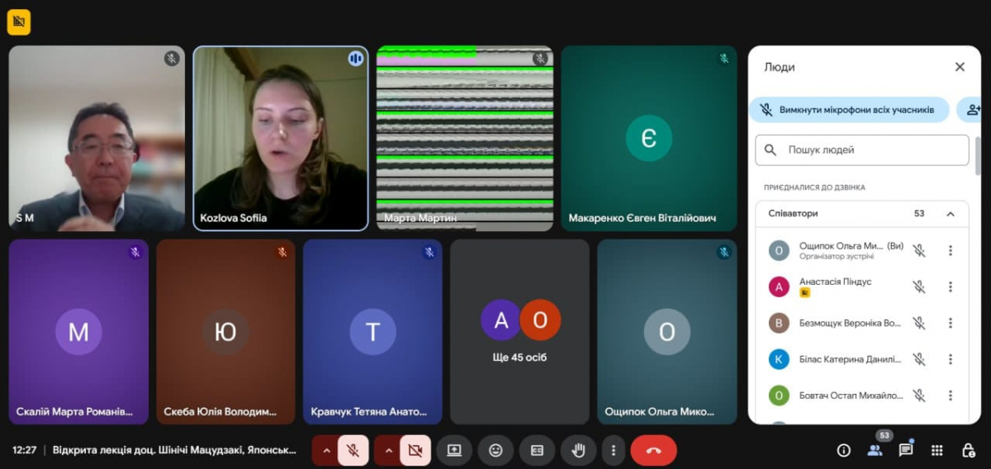Select the Kozlova Sofiia video tile
991x469 pixels.
tap(281, 138)
